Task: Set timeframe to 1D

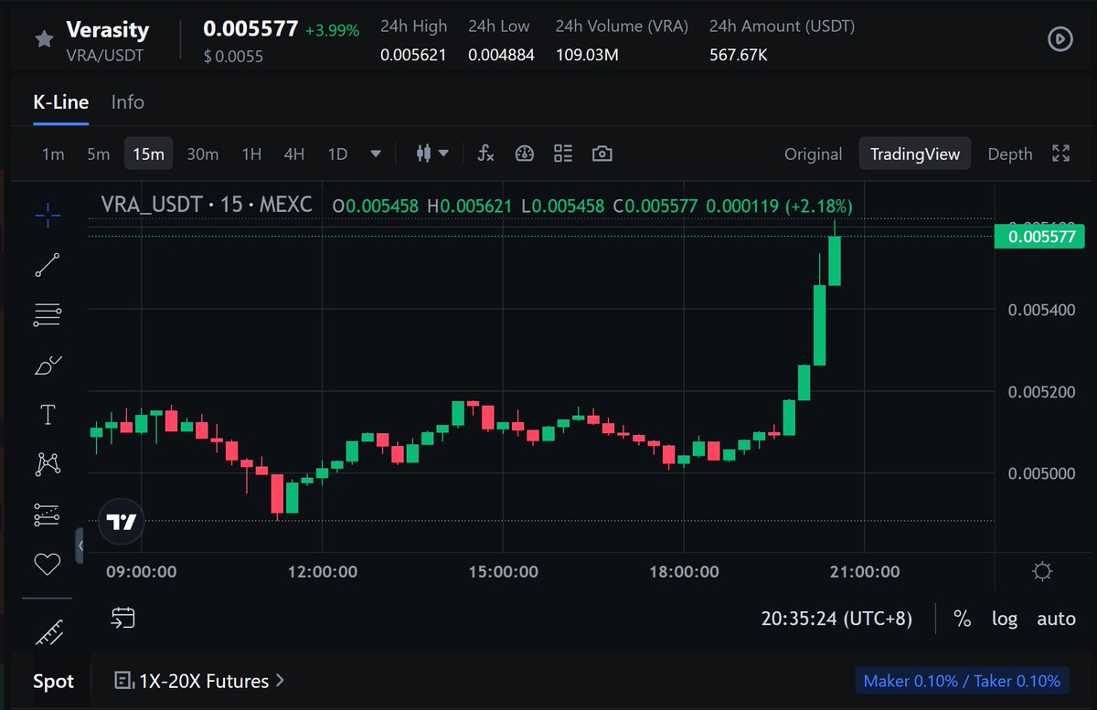Action: pos(337,154)
